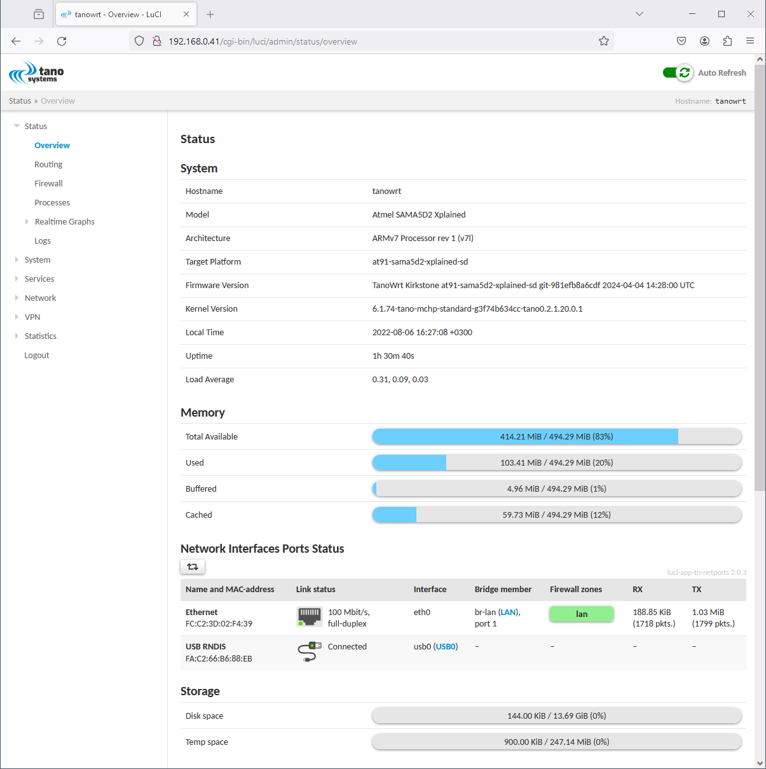
Task: Click the luci-app-tn-netports 2.0.3 label
Action: tap(706, 572)
